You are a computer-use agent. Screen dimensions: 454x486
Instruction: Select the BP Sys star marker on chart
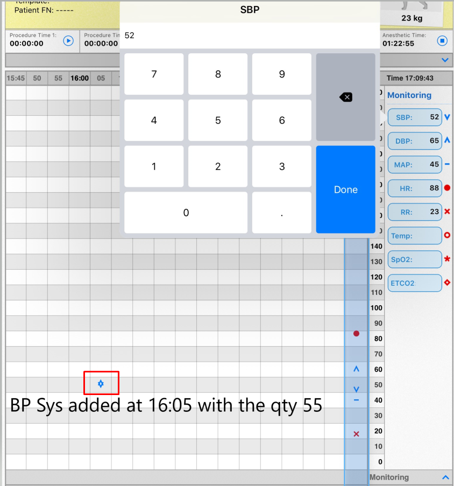(101, 384)
